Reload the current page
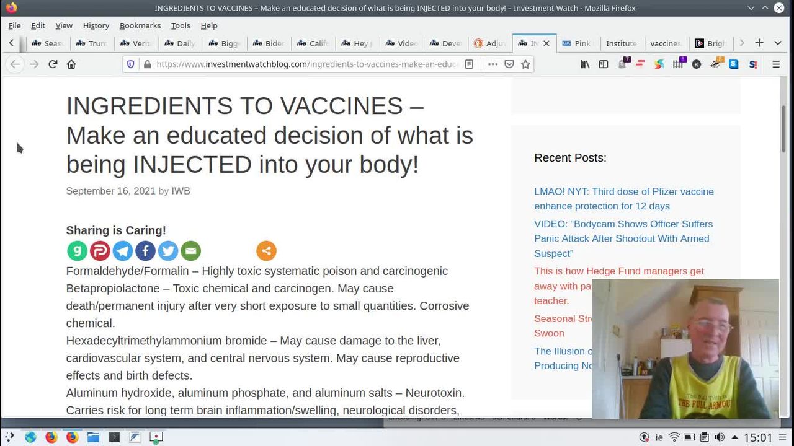 pyautogui.click(x=53, y=64)
